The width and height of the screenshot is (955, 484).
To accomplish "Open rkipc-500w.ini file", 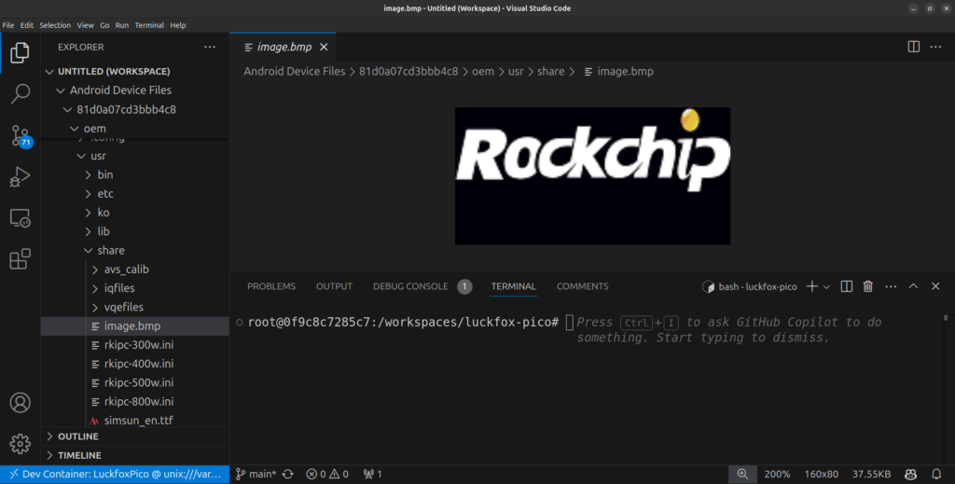I will [x=134, y=382].
